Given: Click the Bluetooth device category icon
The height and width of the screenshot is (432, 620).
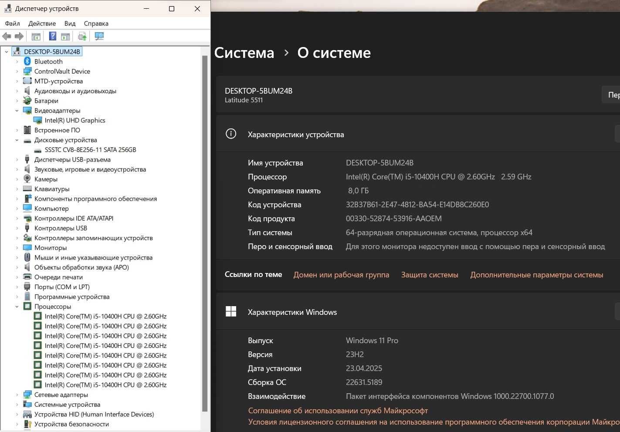Looking at the screenshot, I should 27,61.
